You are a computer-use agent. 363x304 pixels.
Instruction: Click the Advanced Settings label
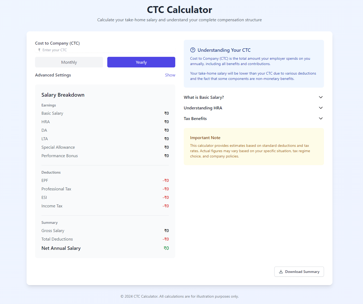pos(53,75)
